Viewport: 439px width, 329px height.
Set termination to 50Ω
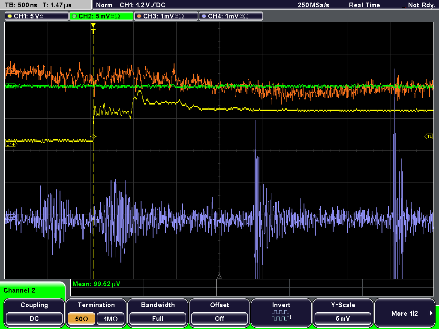tap(81, 319)
